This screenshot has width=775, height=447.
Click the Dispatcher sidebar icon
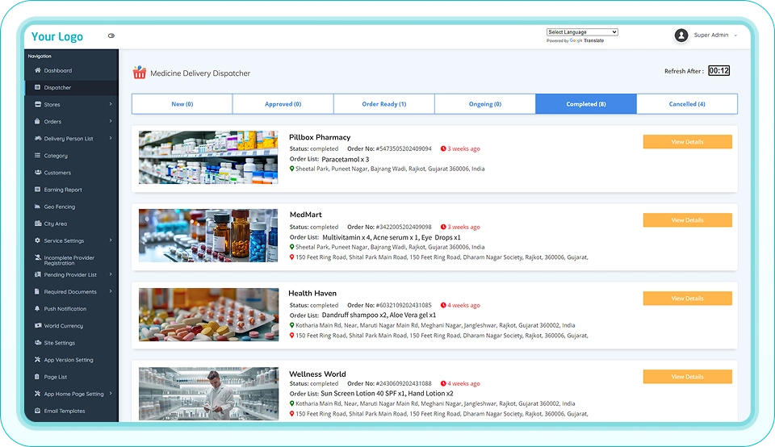[38, 87]
